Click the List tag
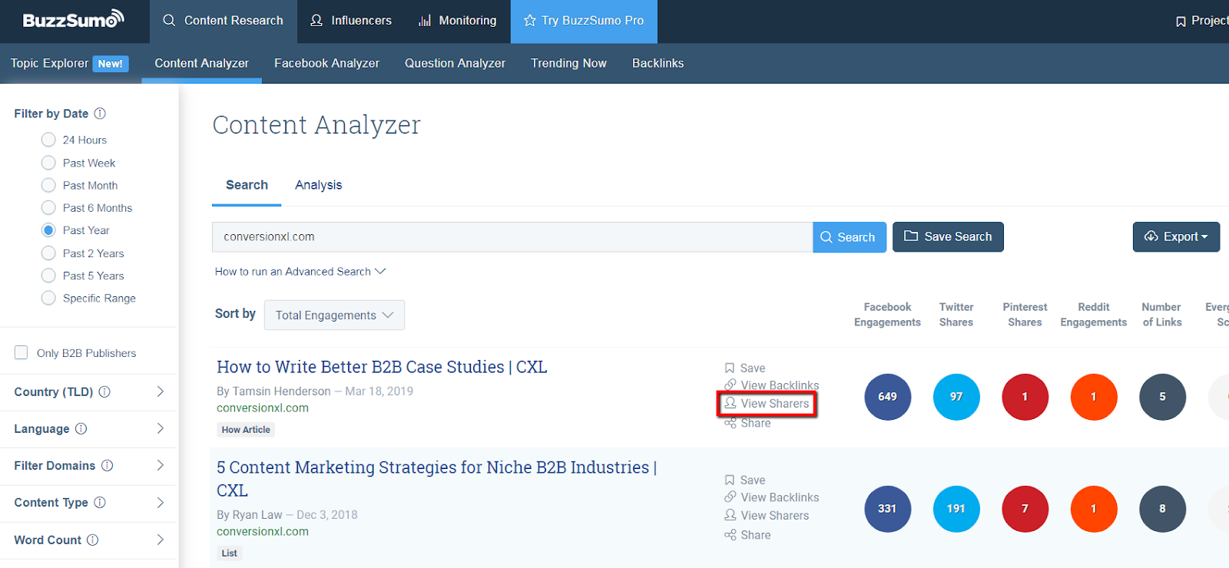1229x568 pixels. [230, 553]
